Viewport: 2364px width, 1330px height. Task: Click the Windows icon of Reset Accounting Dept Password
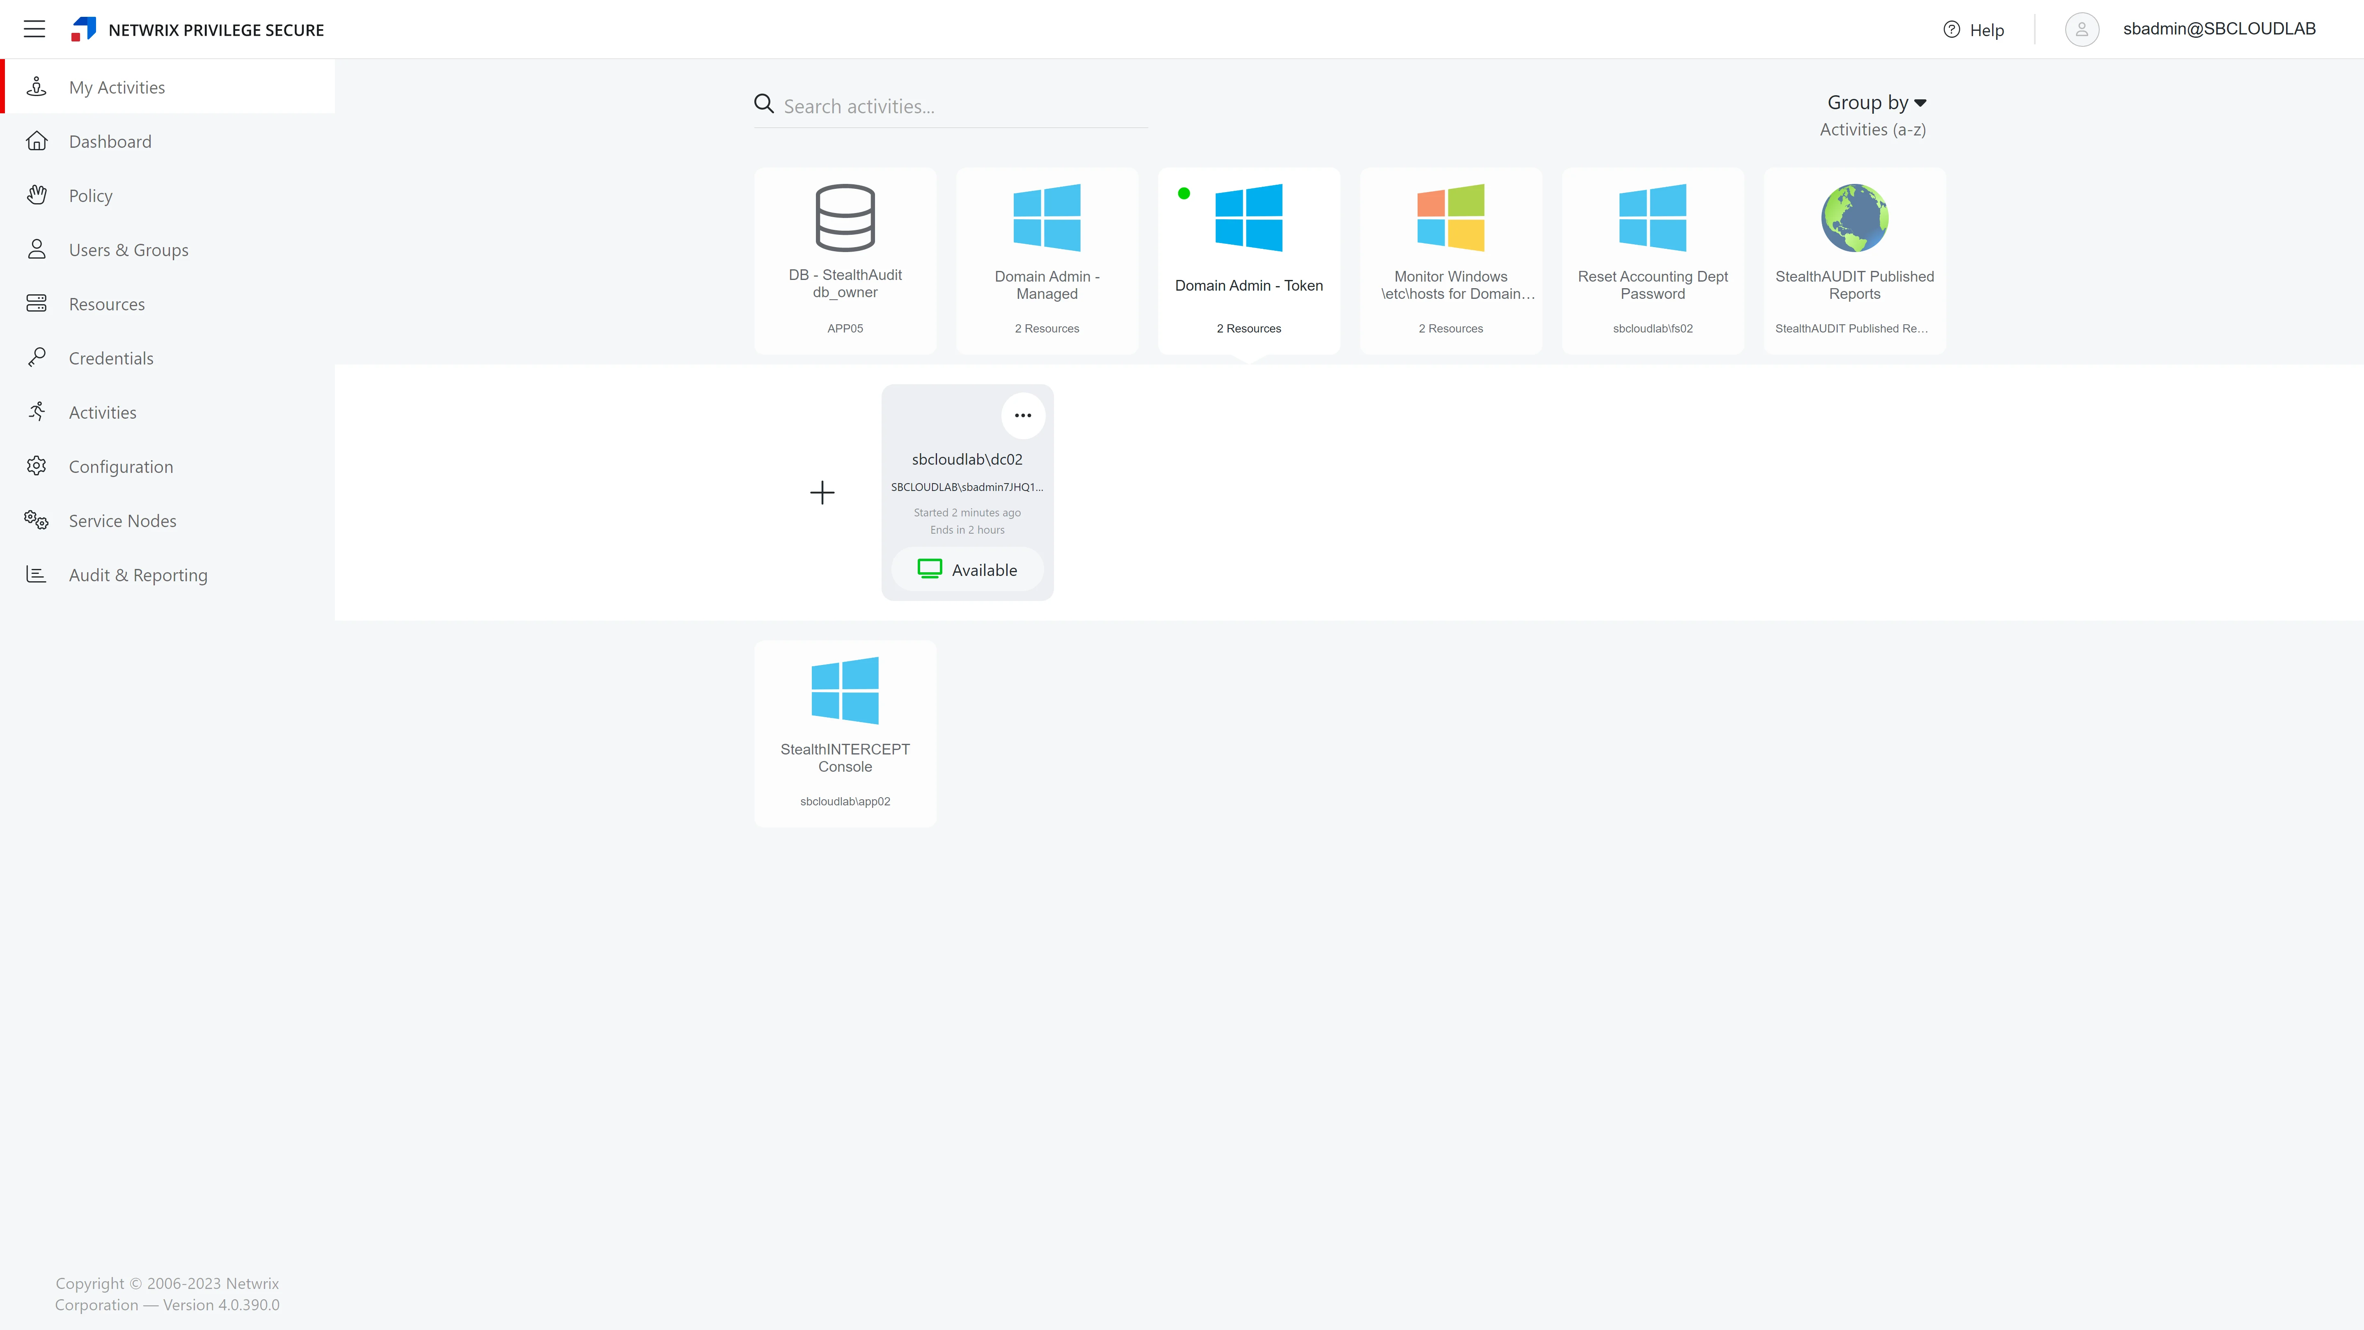pyautogui.click(x=1653, y=218)
